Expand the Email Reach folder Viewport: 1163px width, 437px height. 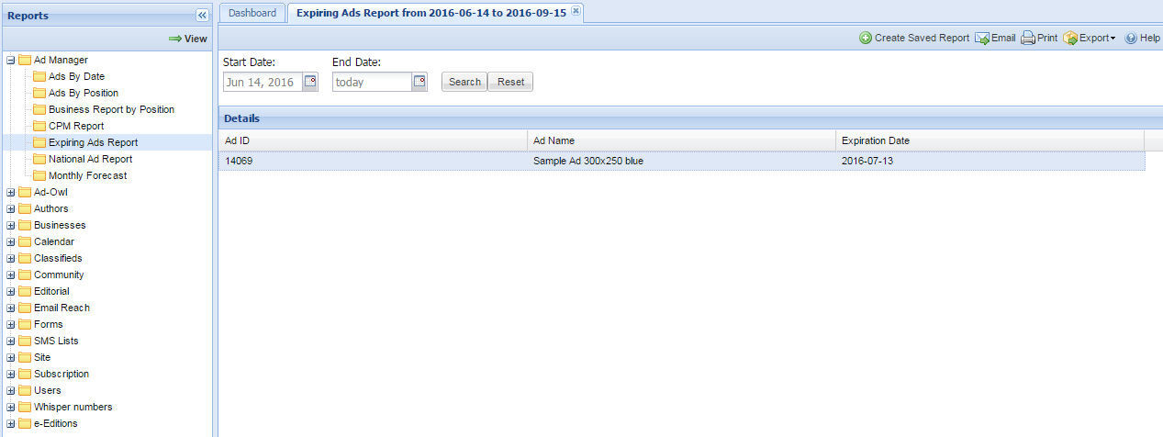10,308
